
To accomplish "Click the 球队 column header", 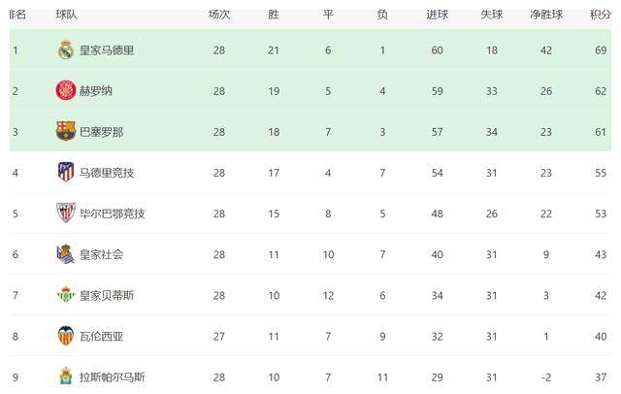I will tap(67, 15).
